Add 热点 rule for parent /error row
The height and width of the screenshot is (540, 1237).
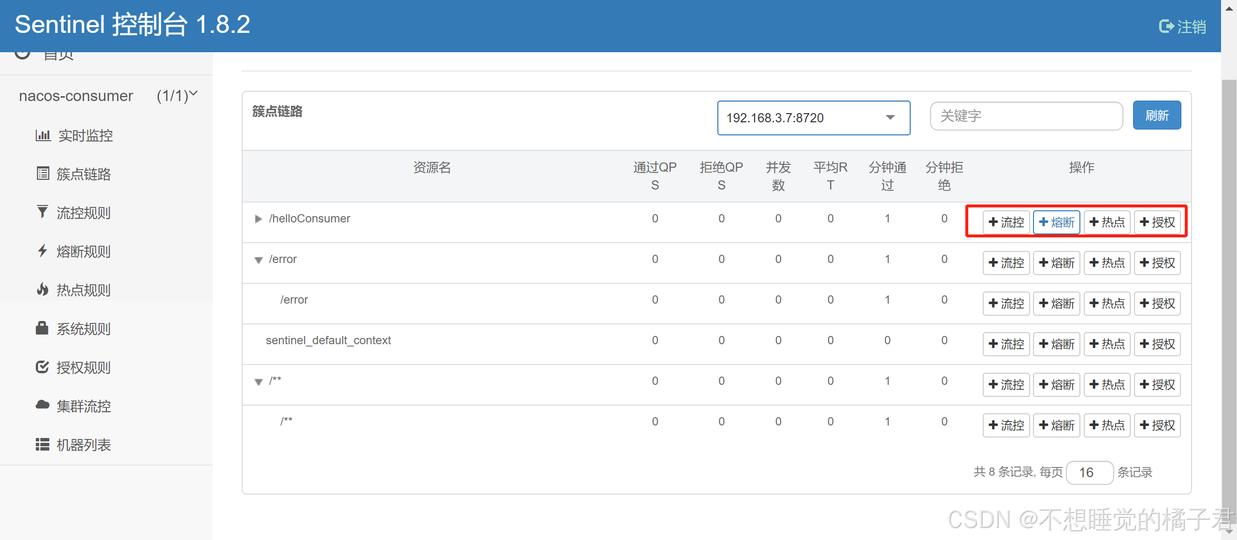point(1107,263)
